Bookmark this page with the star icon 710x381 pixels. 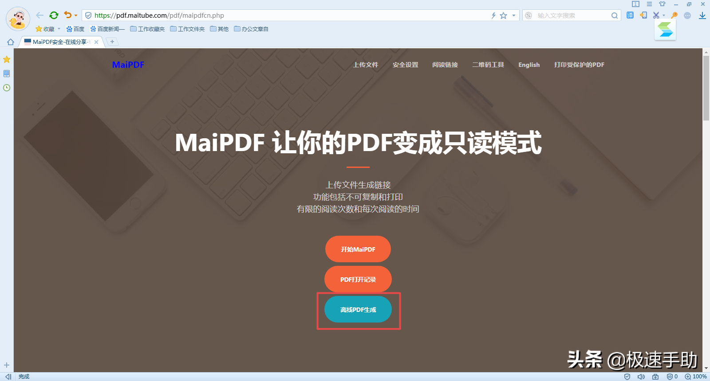coord(503,16)
